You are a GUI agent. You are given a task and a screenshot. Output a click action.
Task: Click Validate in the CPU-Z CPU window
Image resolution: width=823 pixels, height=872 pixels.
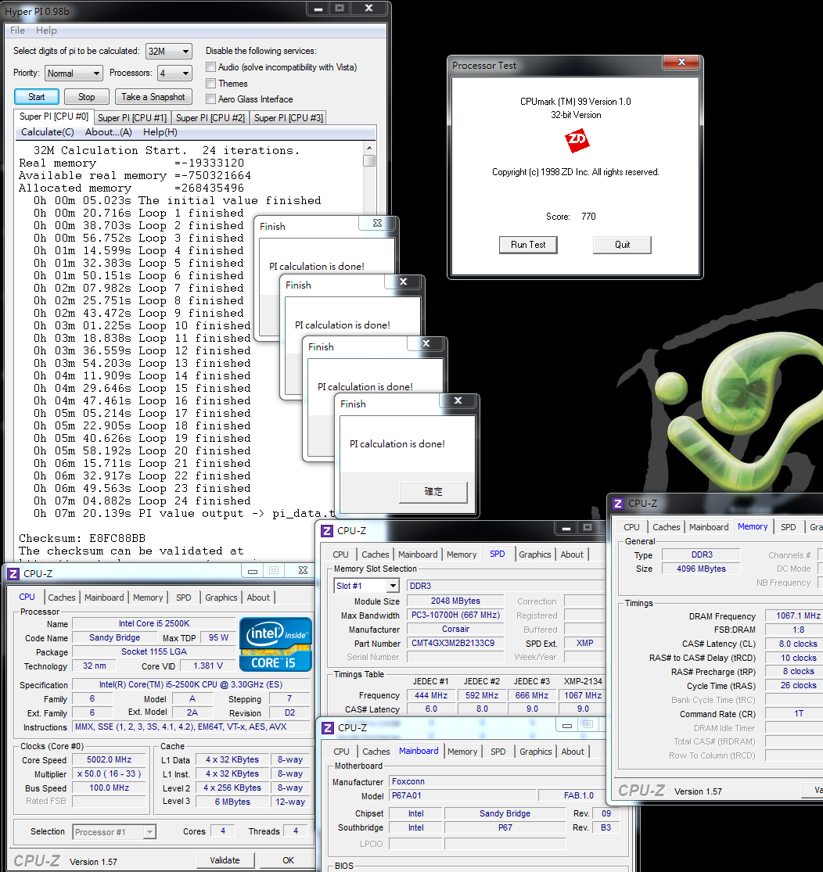point(225,860)
